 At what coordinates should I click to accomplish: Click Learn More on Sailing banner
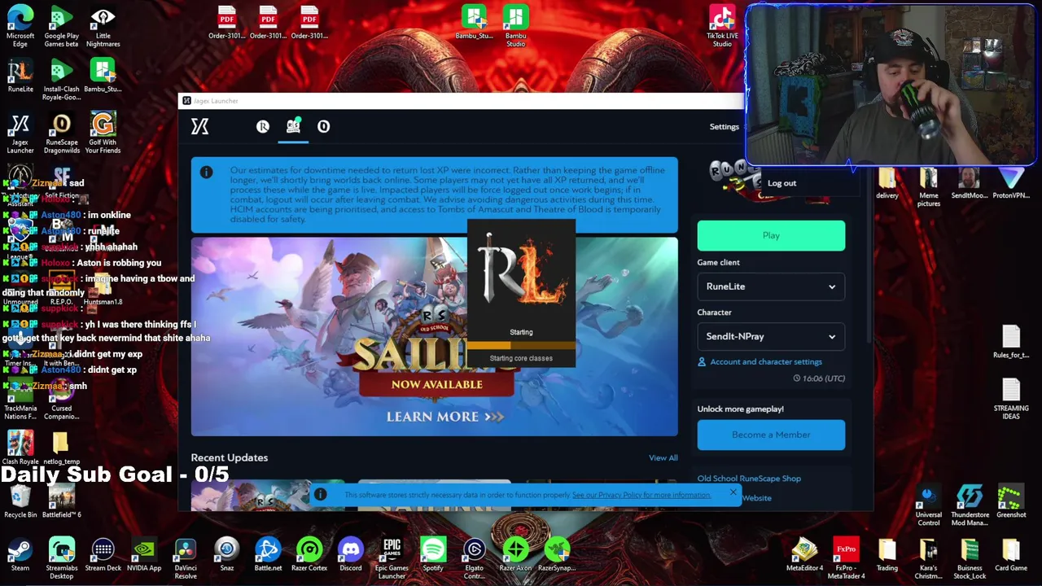[444, 417]
